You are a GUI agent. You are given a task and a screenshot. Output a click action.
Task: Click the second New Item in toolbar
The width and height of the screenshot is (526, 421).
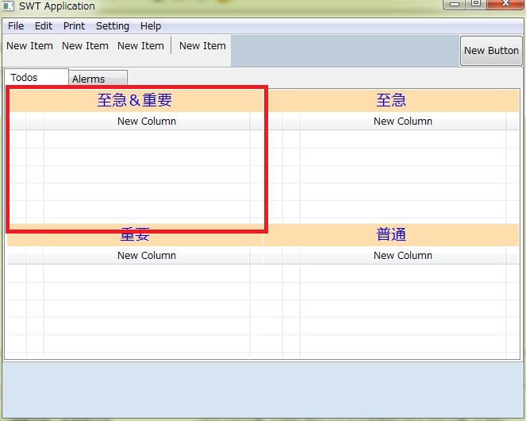click(86, 46)
